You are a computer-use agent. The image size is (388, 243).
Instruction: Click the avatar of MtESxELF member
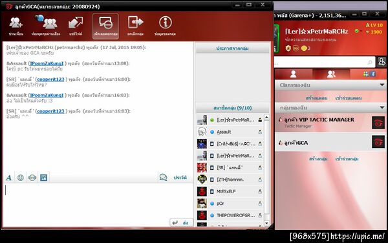[x=202, y=191]
